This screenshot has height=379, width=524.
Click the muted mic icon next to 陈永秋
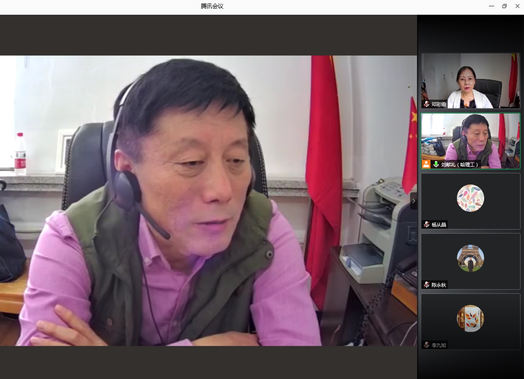[x=427, y=285]
